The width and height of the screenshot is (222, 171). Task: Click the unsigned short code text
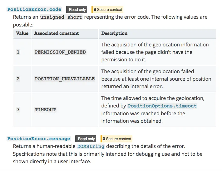click(61, 17)
